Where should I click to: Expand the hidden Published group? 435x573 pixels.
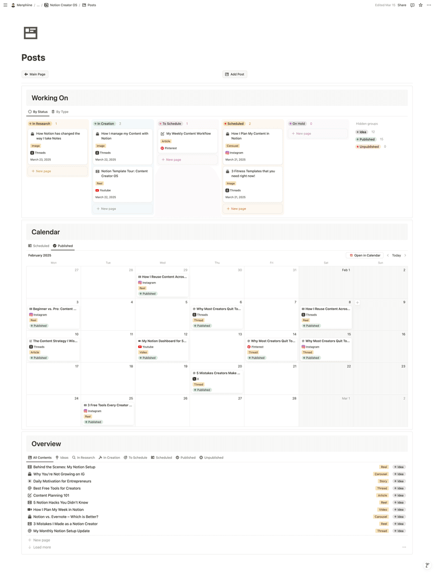click(x=366, y=139)
